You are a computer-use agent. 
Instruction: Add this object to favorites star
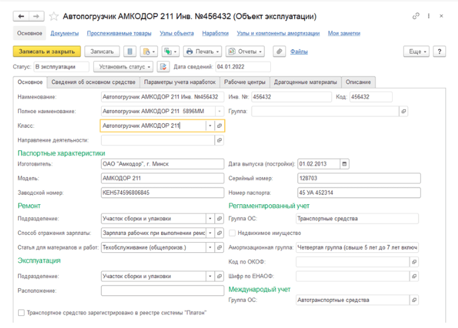point(54,17)
